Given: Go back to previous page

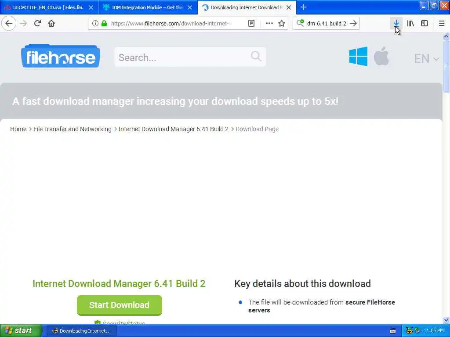Looking at the screenshot, I should pos(9,23).
